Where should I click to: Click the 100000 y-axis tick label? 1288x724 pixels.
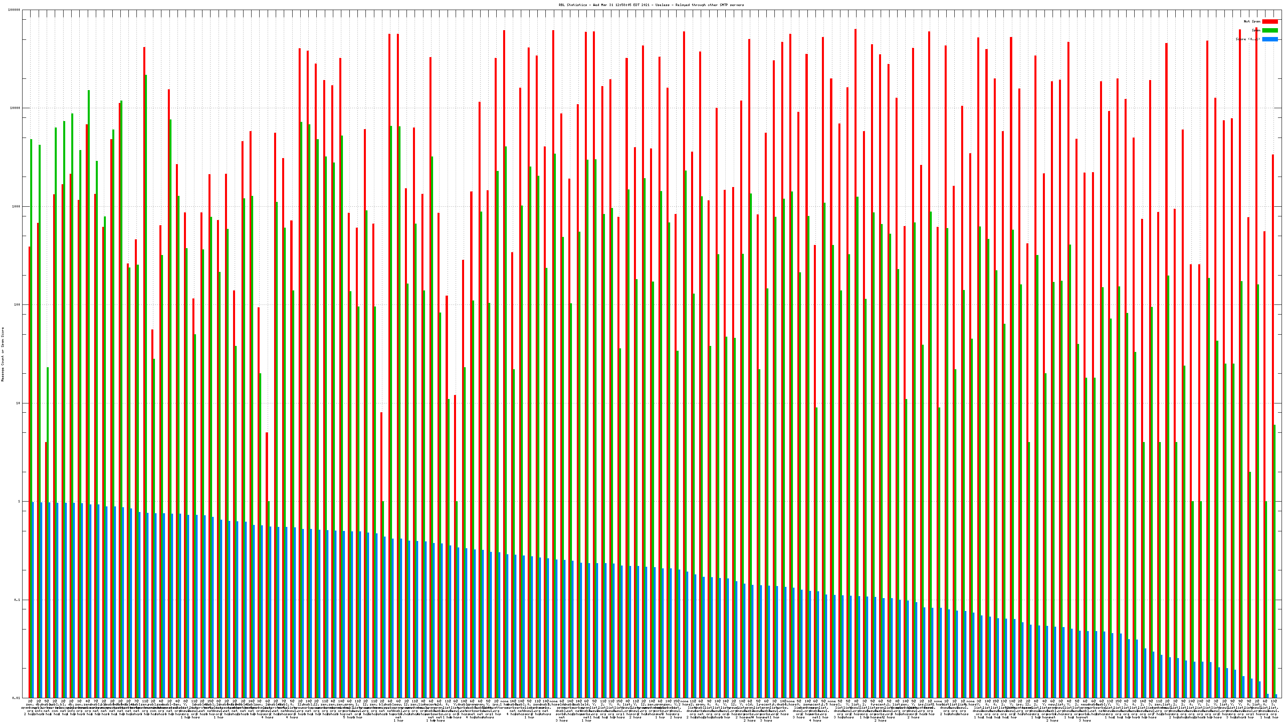(x=14, y=10)
